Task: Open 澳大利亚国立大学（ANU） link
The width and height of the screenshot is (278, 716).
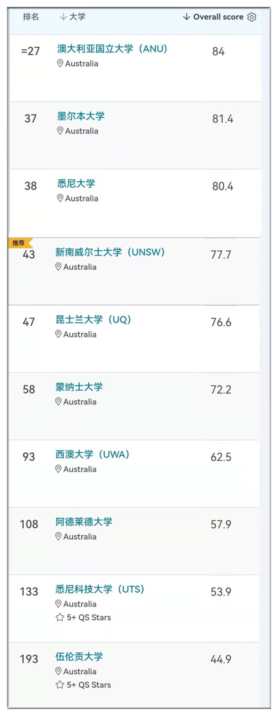Action: point(112,49)
